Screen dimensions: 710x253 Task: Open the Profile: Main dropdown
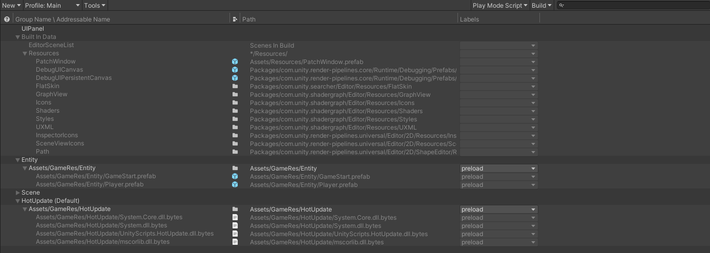[52, 5]
